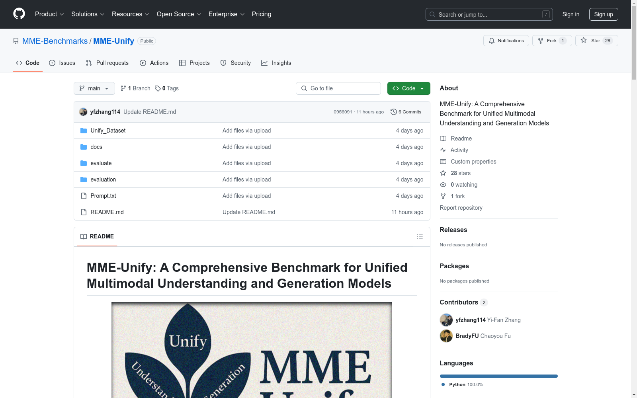The height and width of the screenshot is (398, 637).
Task: Expand the Product menu
Action: pyautogui.click(x=49, y=14)
